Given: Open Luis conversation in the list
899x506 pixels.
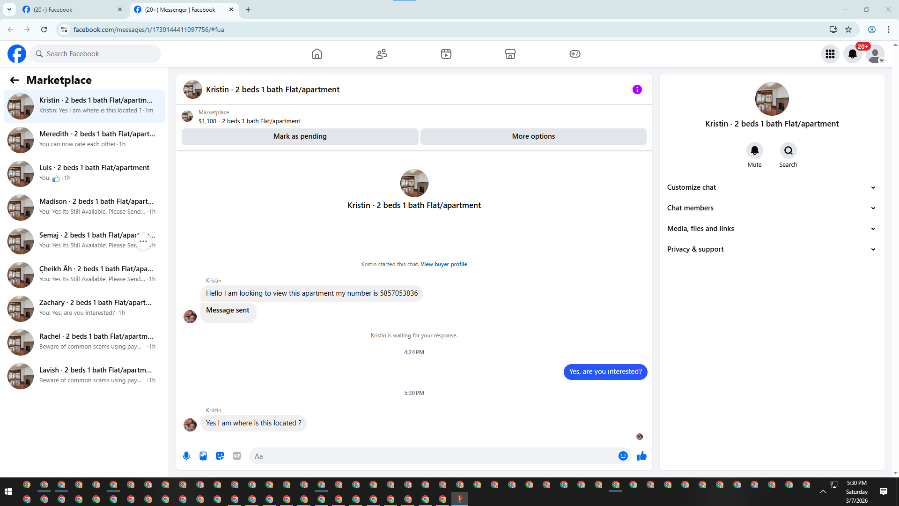Looking at the screenshot, I should click(x=84, y=174).
